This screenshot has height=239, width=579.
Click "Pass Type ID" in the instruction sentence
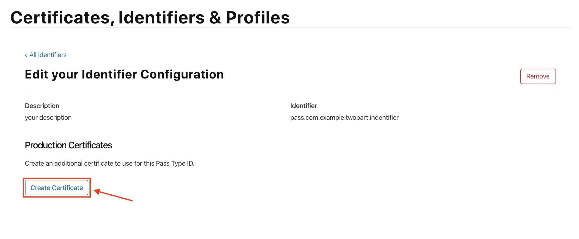coord(175,163)
